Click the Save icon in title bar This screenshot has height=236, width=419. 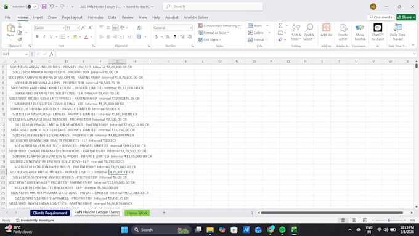tap(44, 6)
